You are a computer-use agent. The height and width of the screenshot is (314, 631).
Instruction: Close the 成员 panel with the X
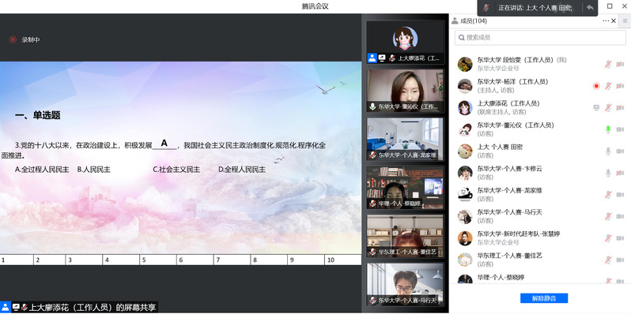click(x=614, y=21)
